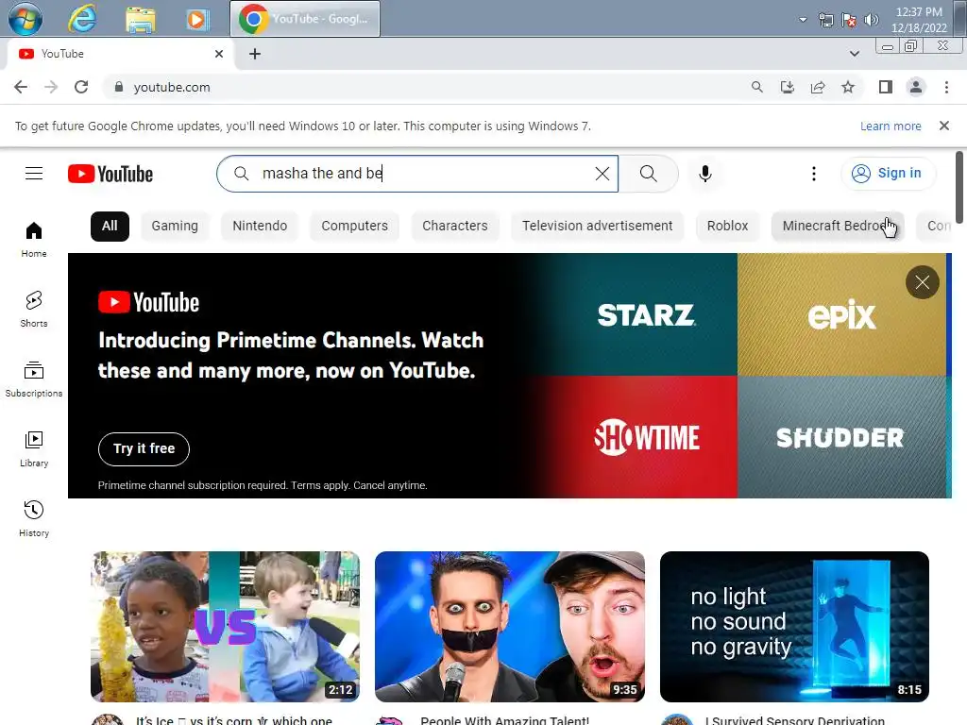Close the YouTube tab
967x725 pixels.
pyautogui.click(x=219, y=54)
